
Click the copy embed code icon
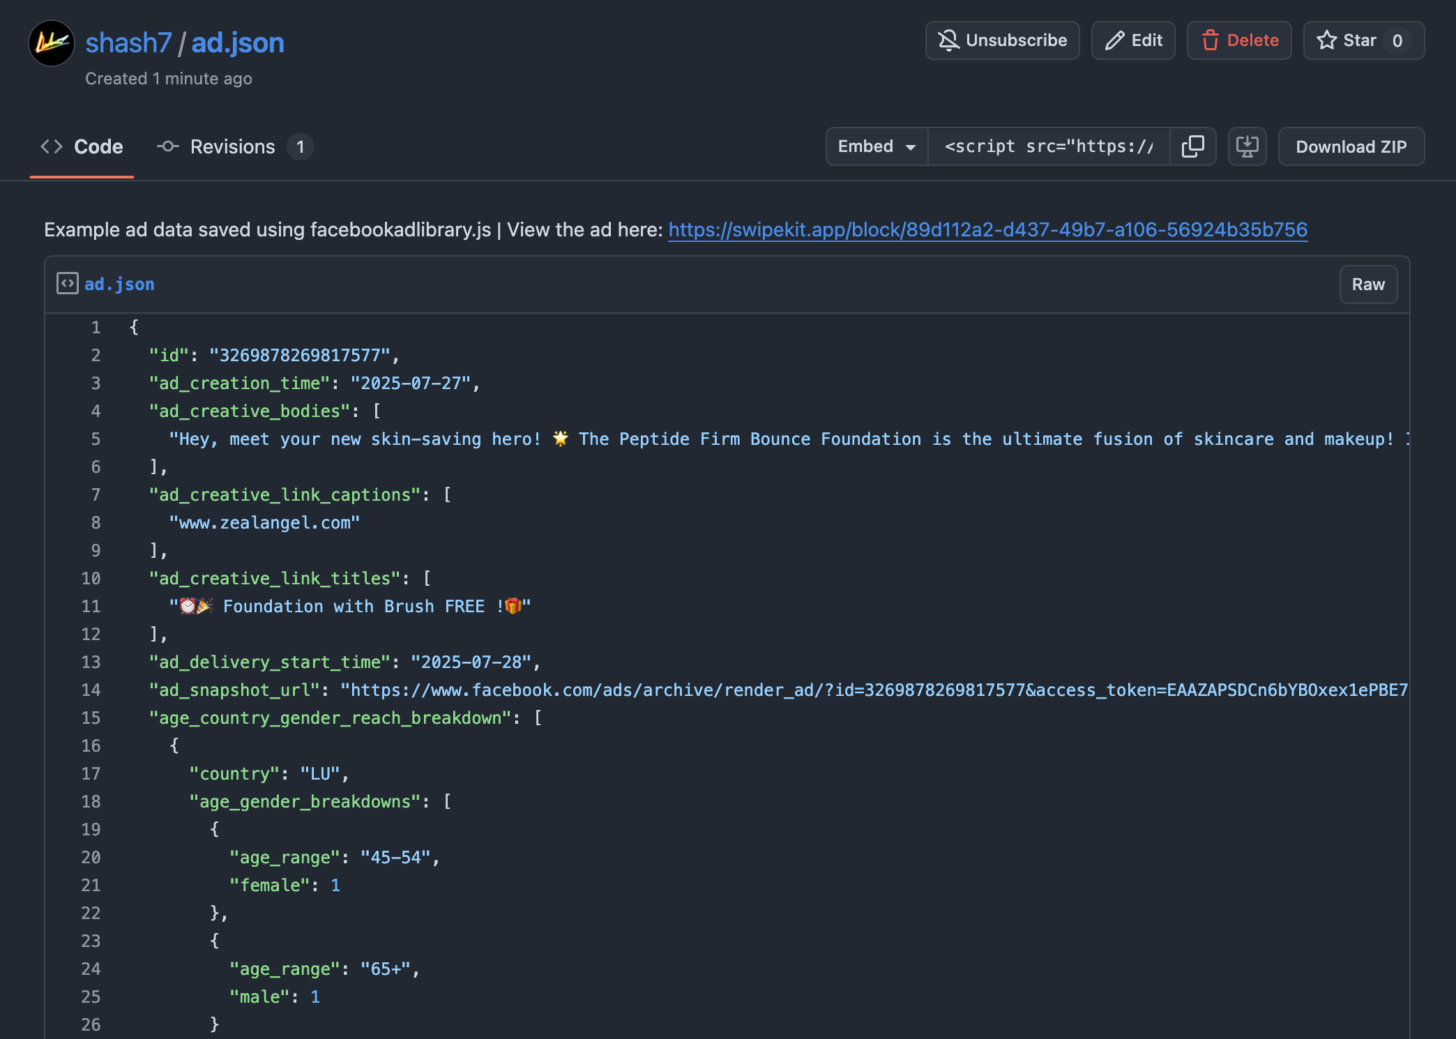(x=1193, y=146)
